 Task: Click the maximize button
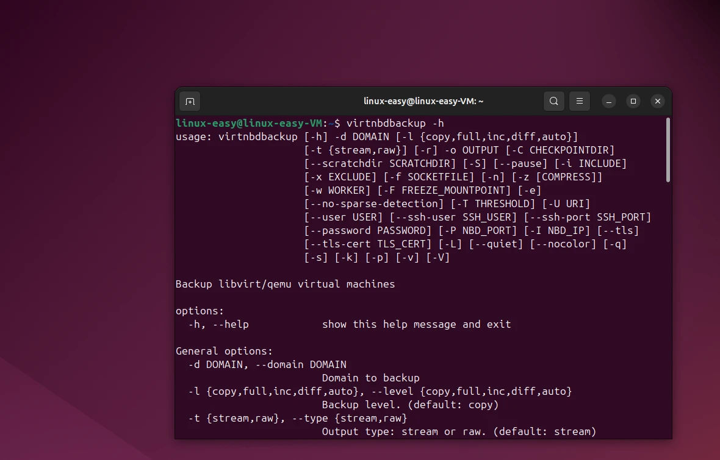click(x=633, y=101)
